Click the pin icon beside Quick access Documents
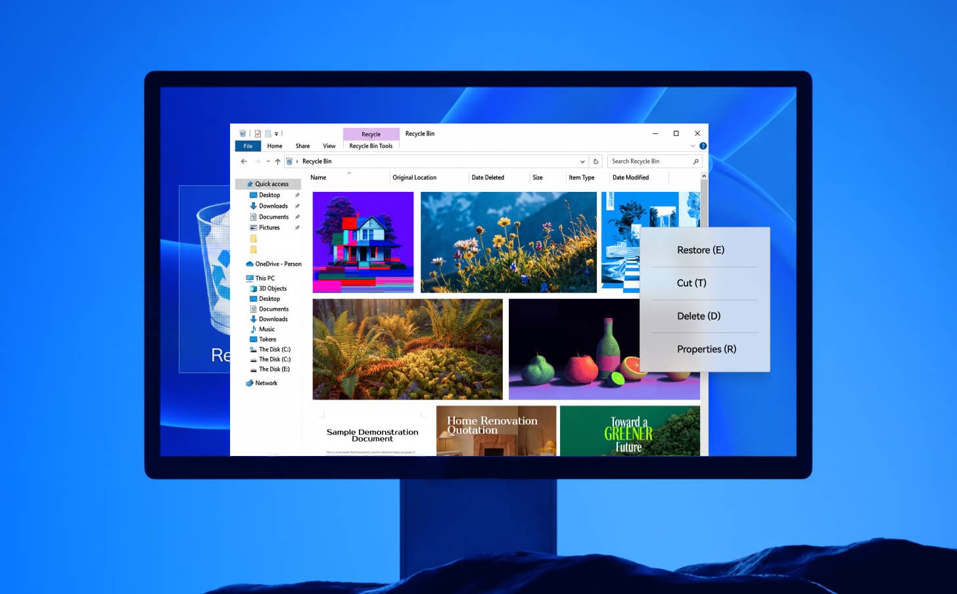 [297, 217]
